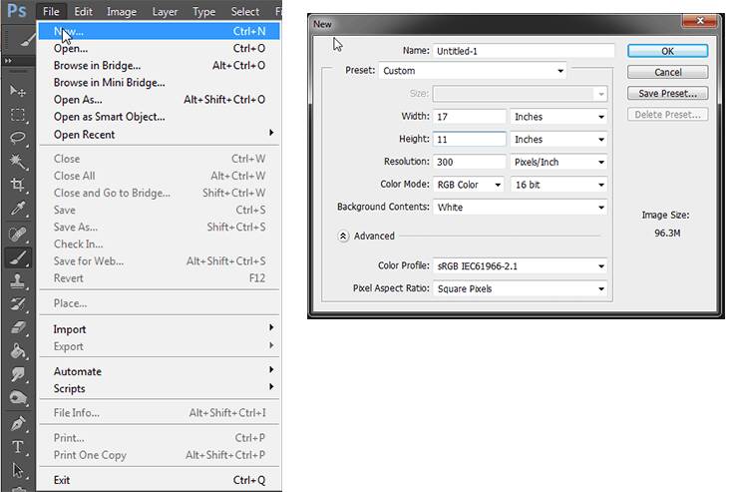Select the Path Selection arrow tool
Screen dimensions: 738x492
[x=17, y=470]
